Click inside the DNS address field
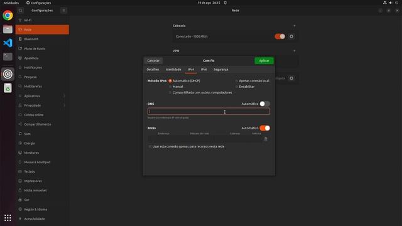Screen dimensions: 402x226 209,112
